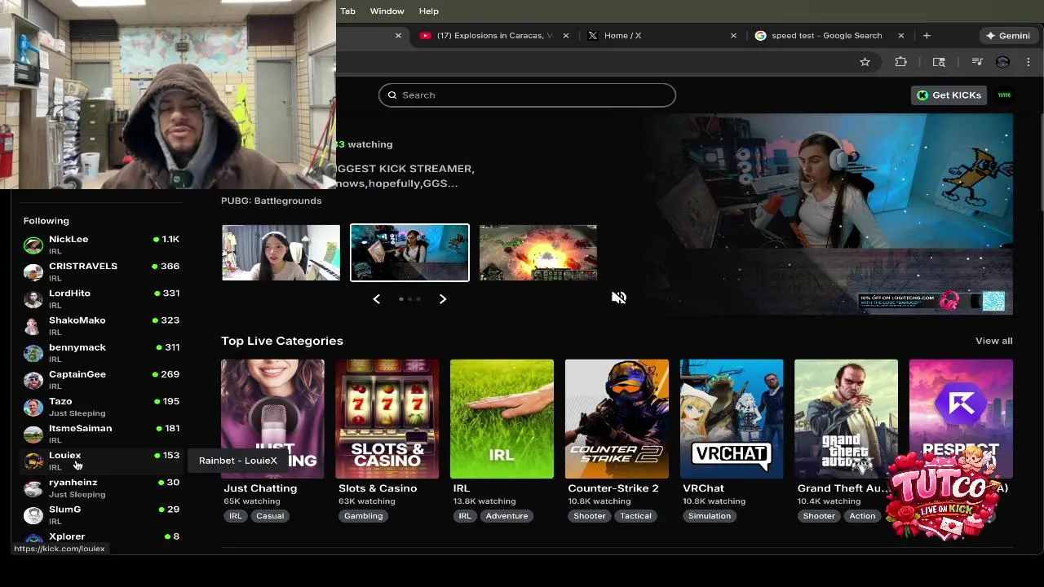Open the tab search icon in the toolbar
The image size is (1044, 587).
pos(939,62)
